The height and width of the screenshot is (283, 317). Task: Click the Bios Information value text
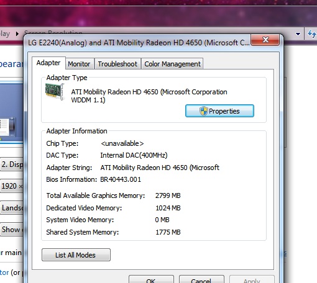(x=121, y=179)
